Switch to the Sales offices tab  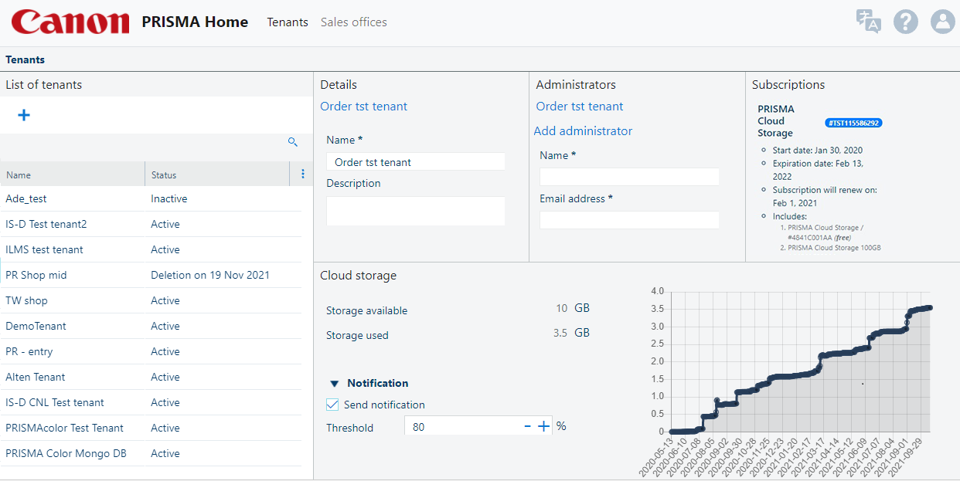353,22
